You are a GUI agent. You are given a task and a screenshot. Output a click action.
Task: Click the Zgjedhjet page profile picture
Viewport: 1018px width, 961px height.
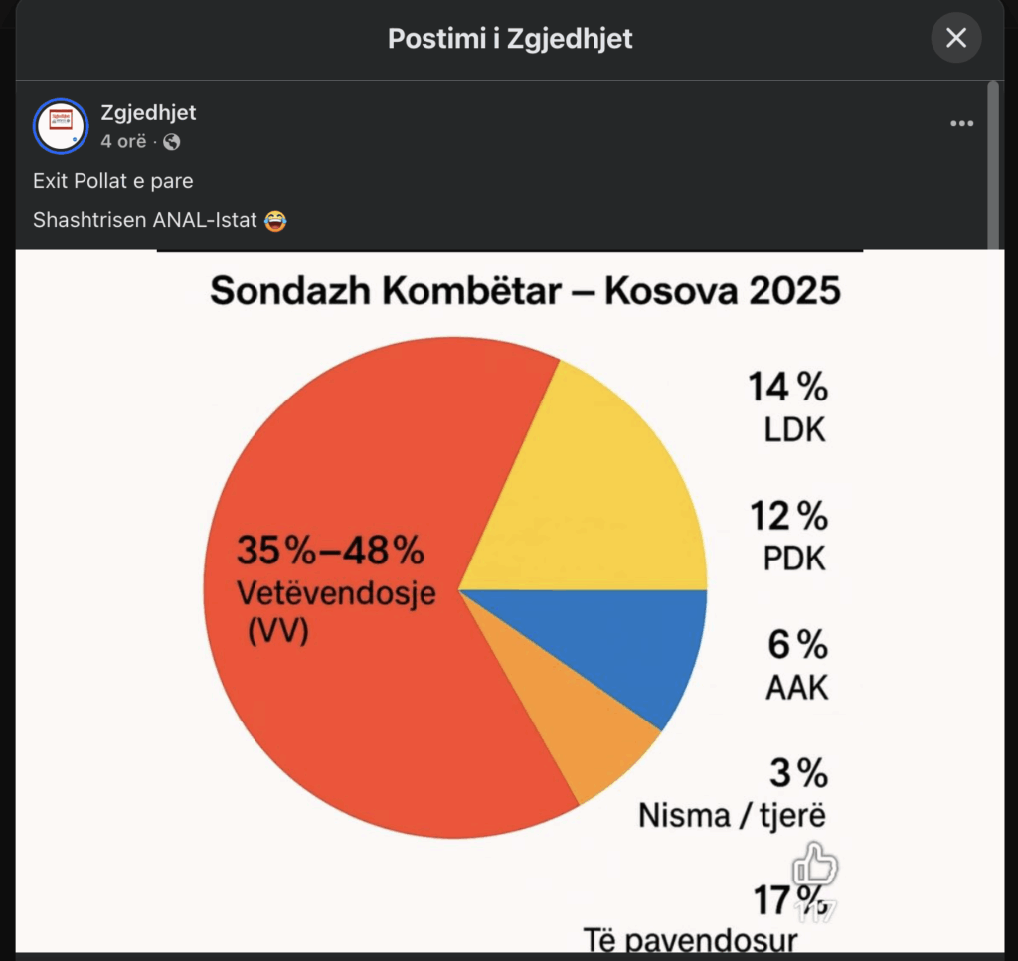(61, 126)
